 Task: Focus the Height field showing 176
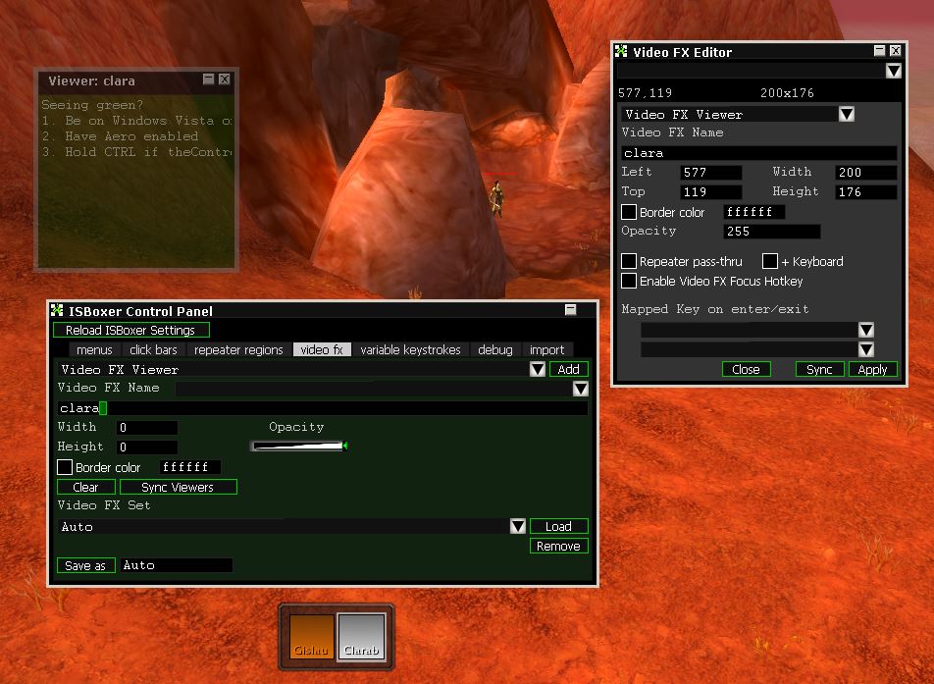(x=866, y=192)
